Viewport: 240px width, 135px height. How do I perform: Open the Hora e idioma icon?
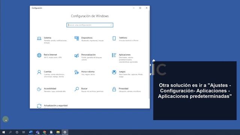point(76,72)
